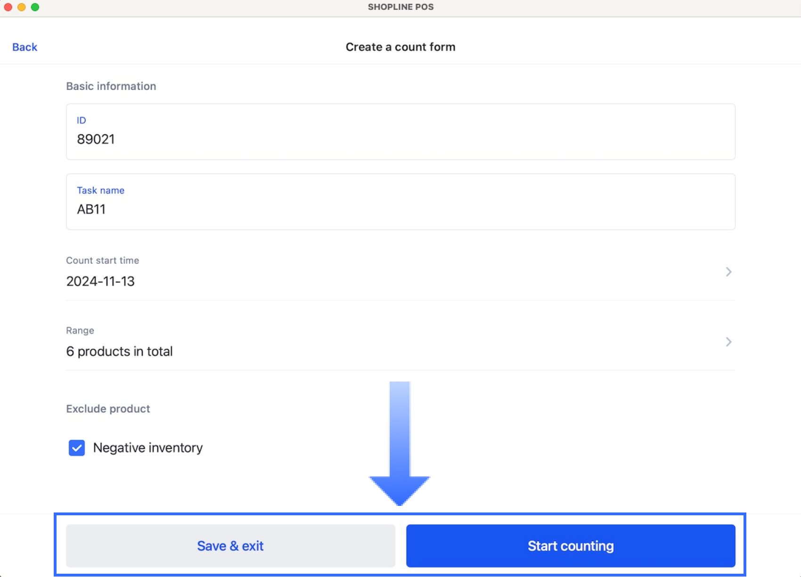
Task: Expand the Range row chevron arrow
Action: (728, 342)
